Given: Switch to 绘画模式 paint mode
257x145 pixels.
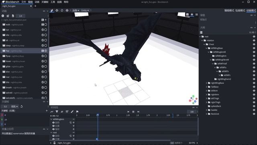Looking at the screenshot, I should tap(240, 10).
